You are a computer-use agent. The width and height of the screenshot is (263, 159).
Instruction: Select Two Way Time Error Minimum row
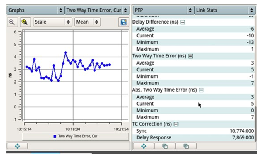(x=193, y=76)
